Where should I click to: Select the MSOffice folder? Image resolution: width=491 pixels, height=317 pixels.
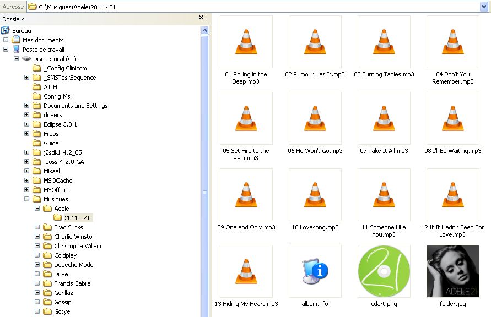coord(55,190)
